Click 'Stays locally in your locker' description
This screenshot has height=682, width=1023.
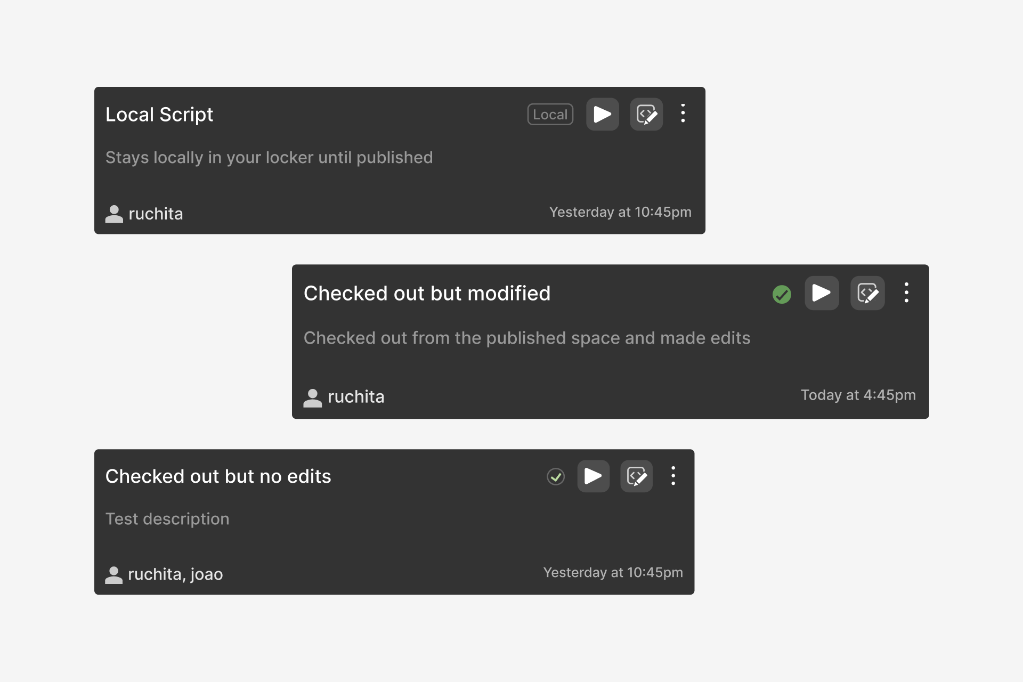click(269, 158)
